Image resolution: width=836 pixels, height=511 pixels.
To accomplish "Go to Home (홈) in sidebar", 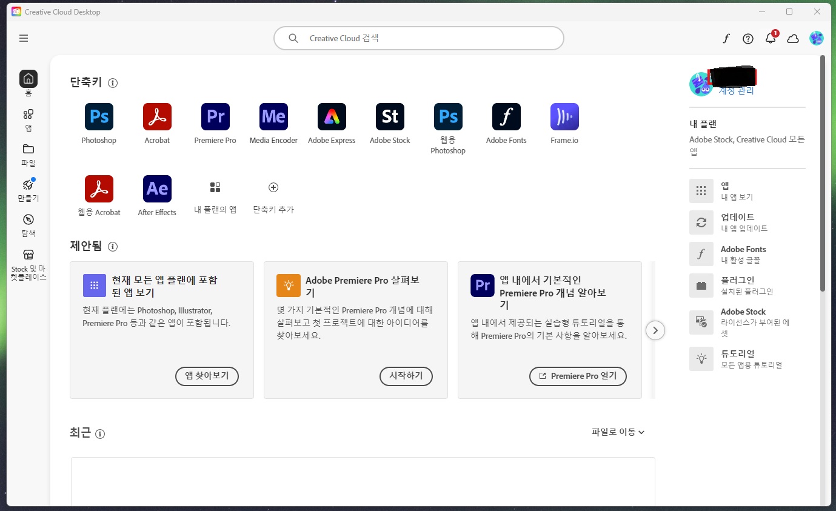I will [x=28, y=84].
